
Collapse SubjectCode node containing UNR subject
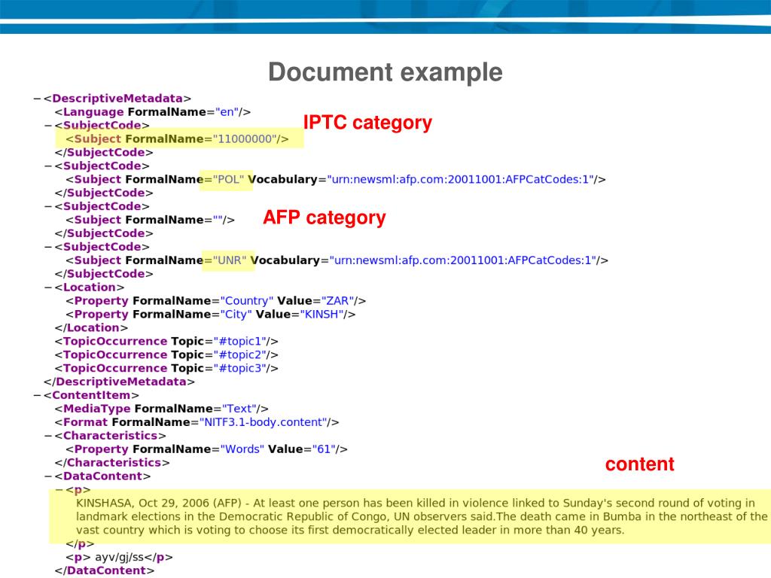coord(47,247)
